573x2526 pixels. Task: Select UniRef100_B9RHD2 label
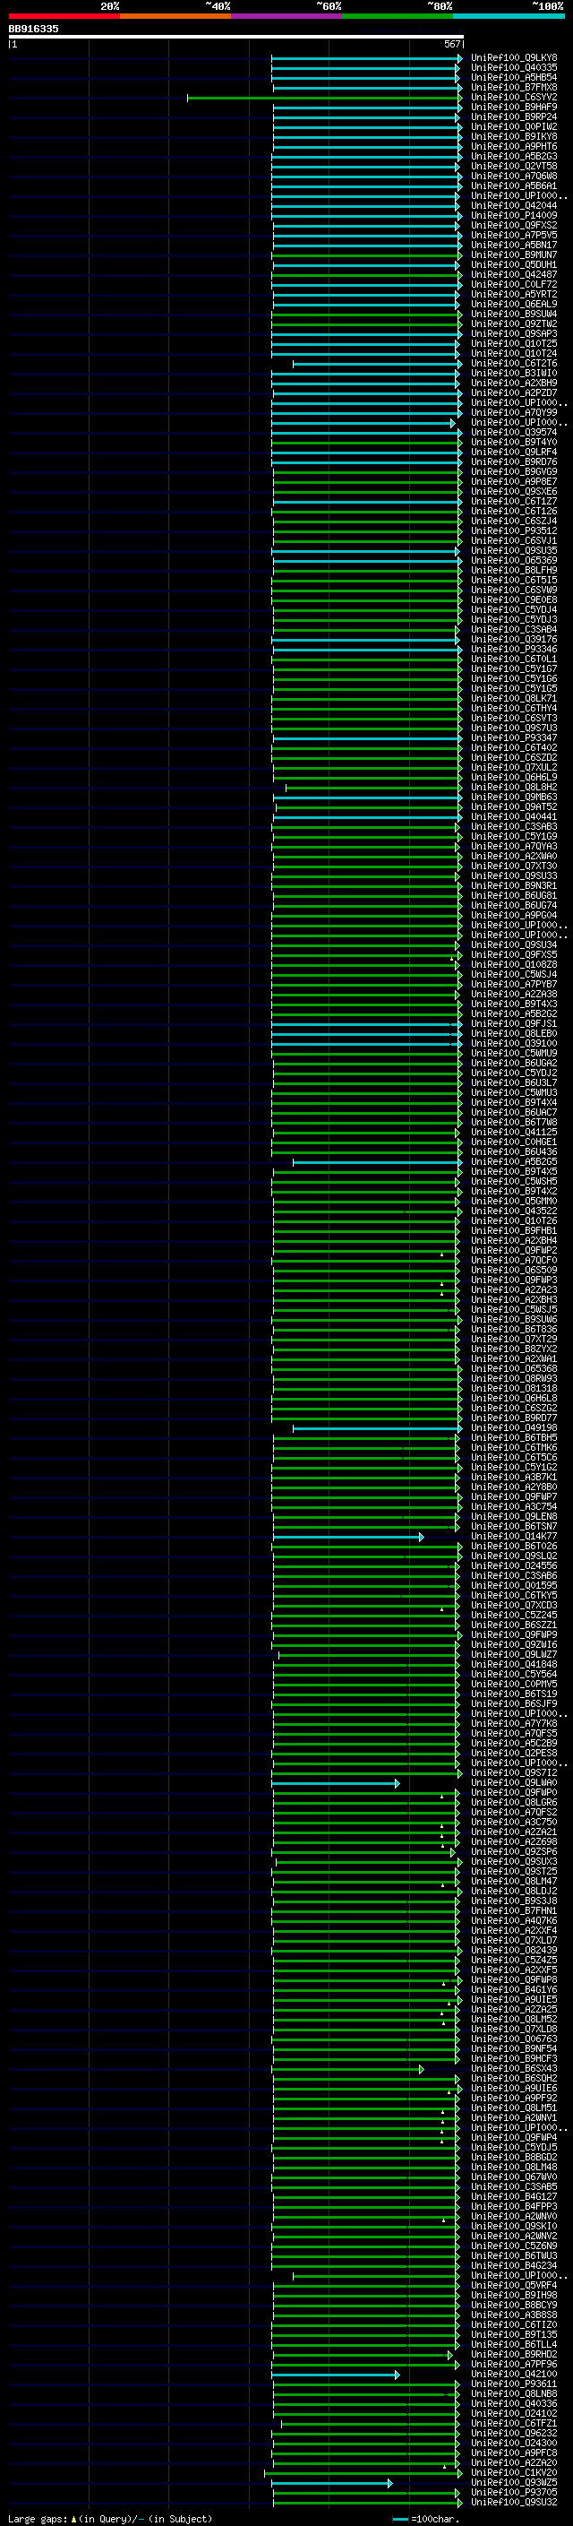click(513, 2353)
